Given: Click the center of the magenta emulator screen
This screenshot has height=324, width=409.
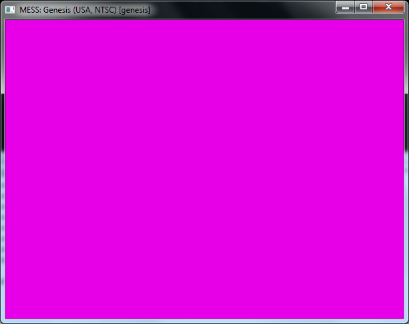Looking at the screenshot, I should [204, 170].
